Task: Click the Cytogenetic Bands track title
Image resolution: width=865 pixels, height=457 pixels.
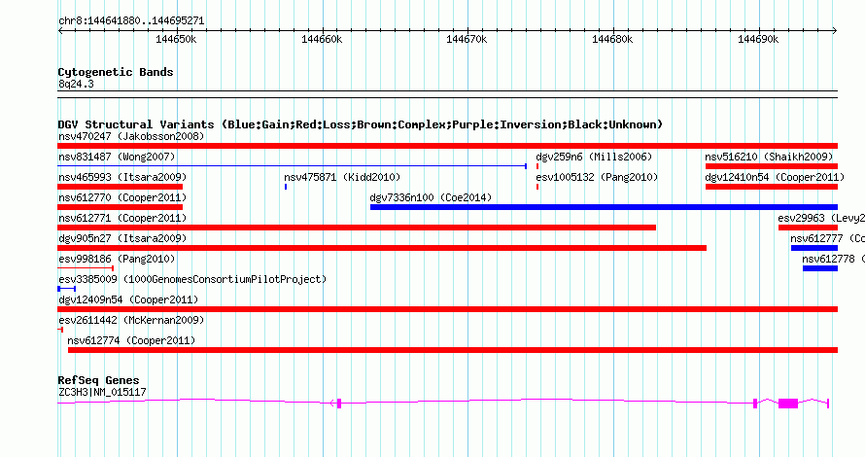Action: coord(116,72)
